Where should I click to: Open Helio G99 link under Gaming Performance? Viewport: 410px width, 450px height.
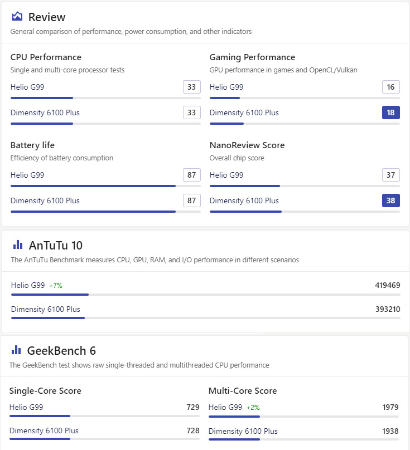[x=226, y=87]
